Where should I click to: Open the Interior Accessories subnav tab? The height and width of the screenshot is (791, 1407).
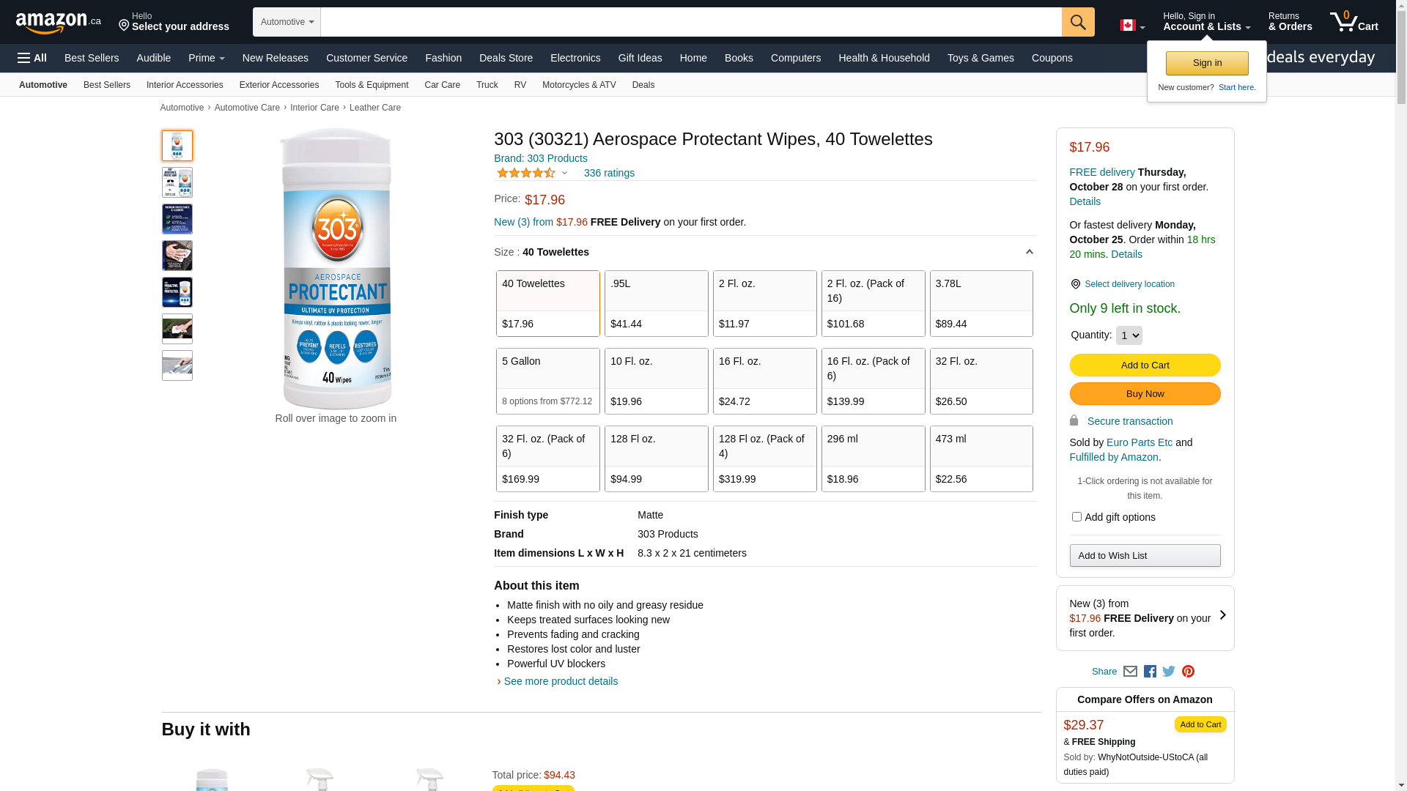tap(185, 85)
